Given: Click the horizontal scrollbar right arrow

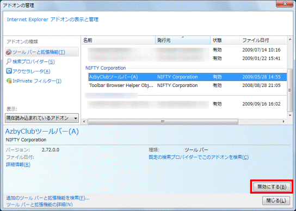Looking at the screenshot, I should pyautogui.click(x=283, y=121).
